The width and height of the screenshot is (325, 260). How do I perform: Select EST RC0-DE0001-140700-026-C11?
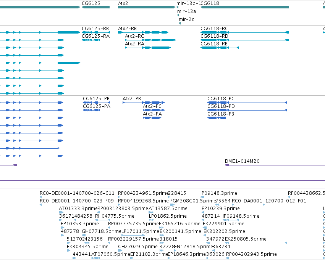click(77, 193)
